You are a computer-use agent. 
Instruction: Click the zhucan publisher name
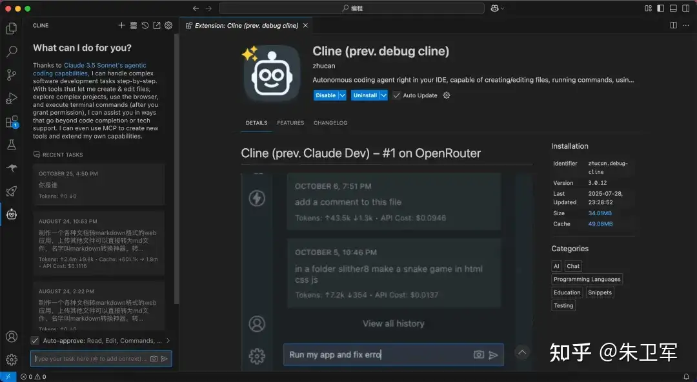coord(323,66)
